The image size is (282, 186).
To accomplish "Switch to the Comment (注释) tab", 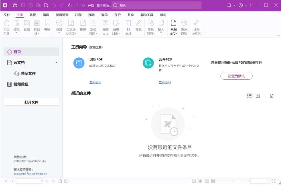I will tap(78, 15).
